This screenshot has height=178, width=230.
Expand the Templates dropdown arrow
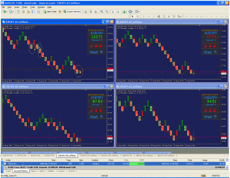tap(139, 12)
